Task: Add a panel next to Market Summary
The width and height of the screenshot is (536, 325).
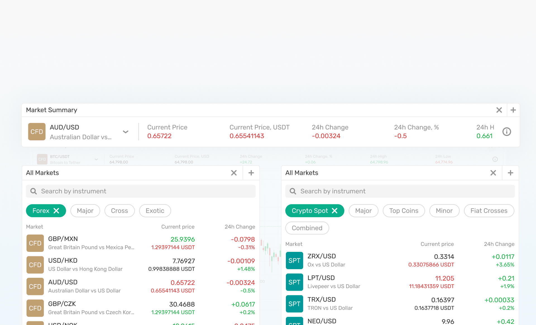Action: tap(513, 110)
